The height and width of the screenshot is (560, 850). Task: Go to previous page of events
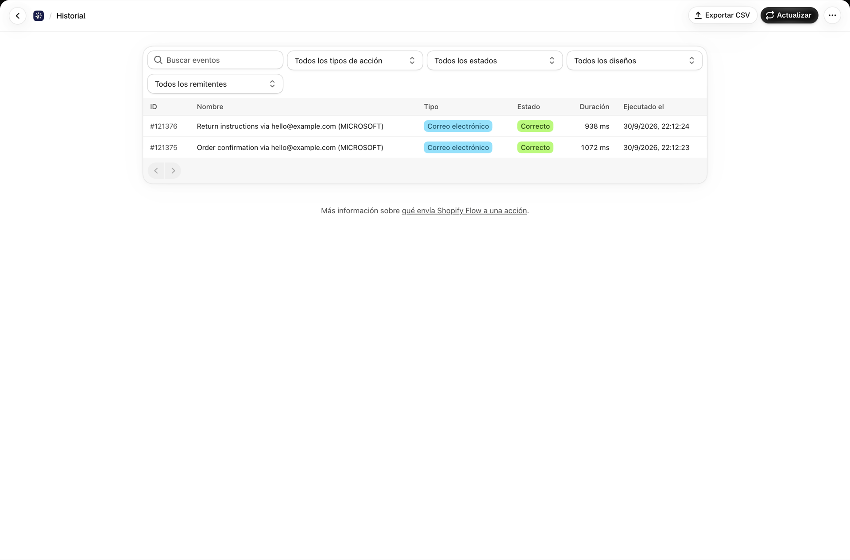pyautogui.click(x=156, y=171)
